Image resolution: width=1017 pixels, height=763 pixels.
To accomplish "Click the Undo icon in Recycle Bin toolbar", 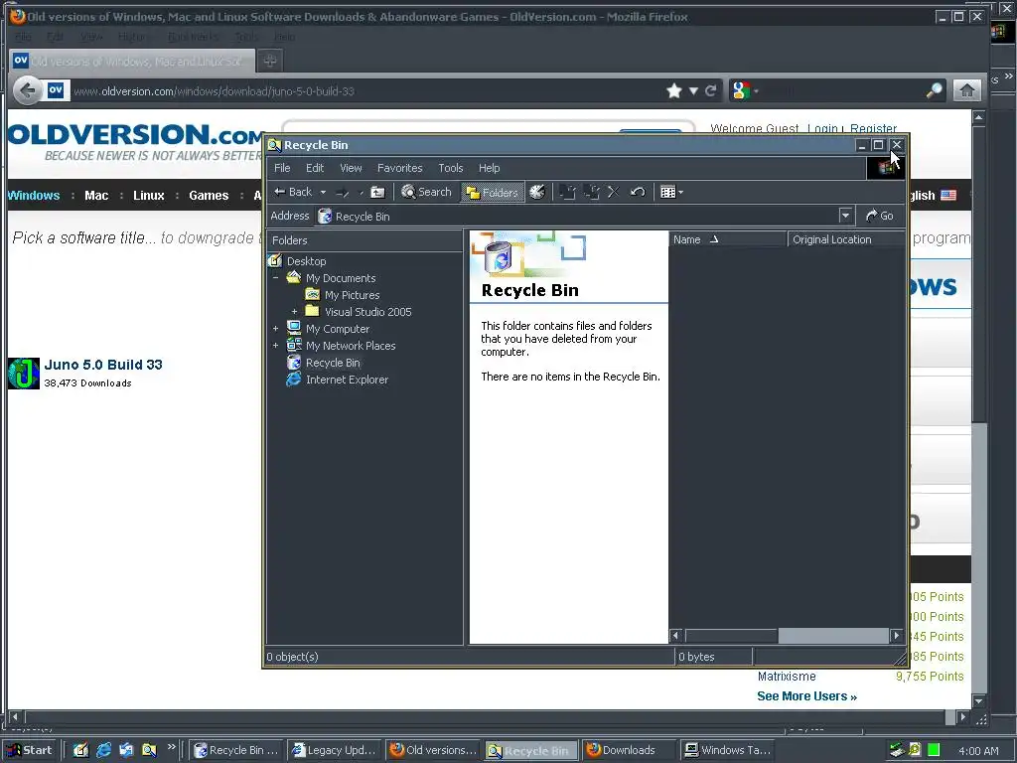I will click(x=638, y=192).
